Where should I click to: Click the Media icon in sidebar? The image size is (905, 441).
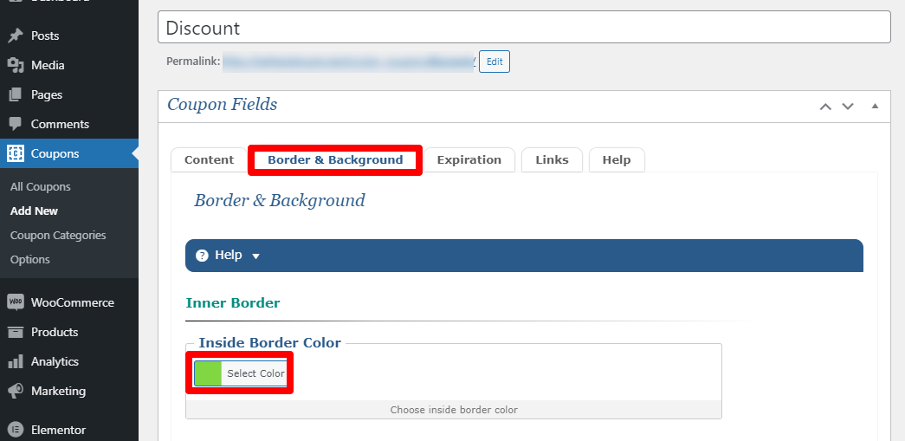(x=16, y=65)
